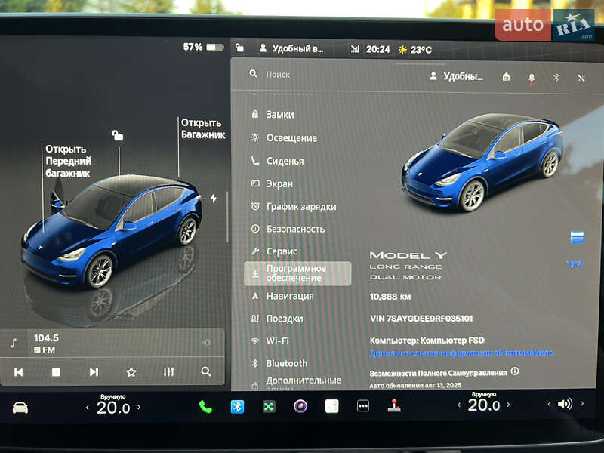Tap the lock indicator in the status bar

241,47
